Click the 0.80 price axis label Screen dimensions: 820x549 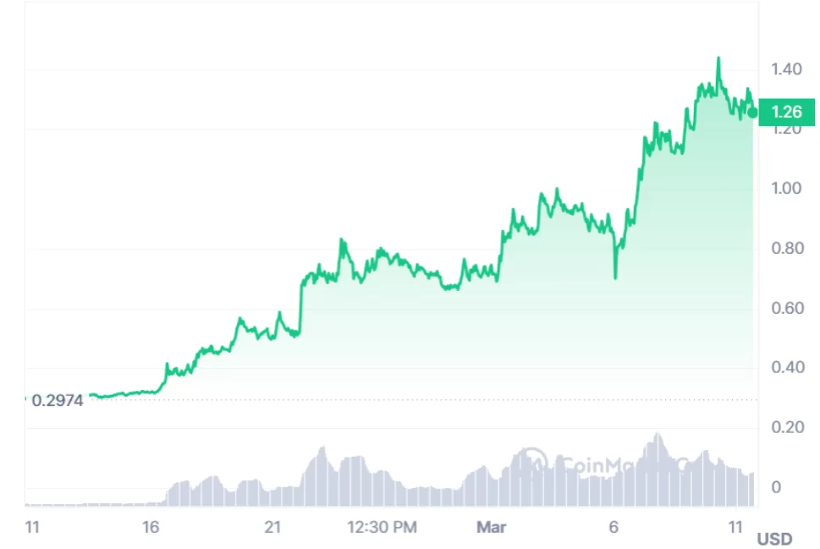coord(786,249)
